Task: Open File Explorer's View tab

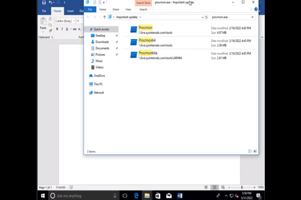Action: click(x=128, y=9)
